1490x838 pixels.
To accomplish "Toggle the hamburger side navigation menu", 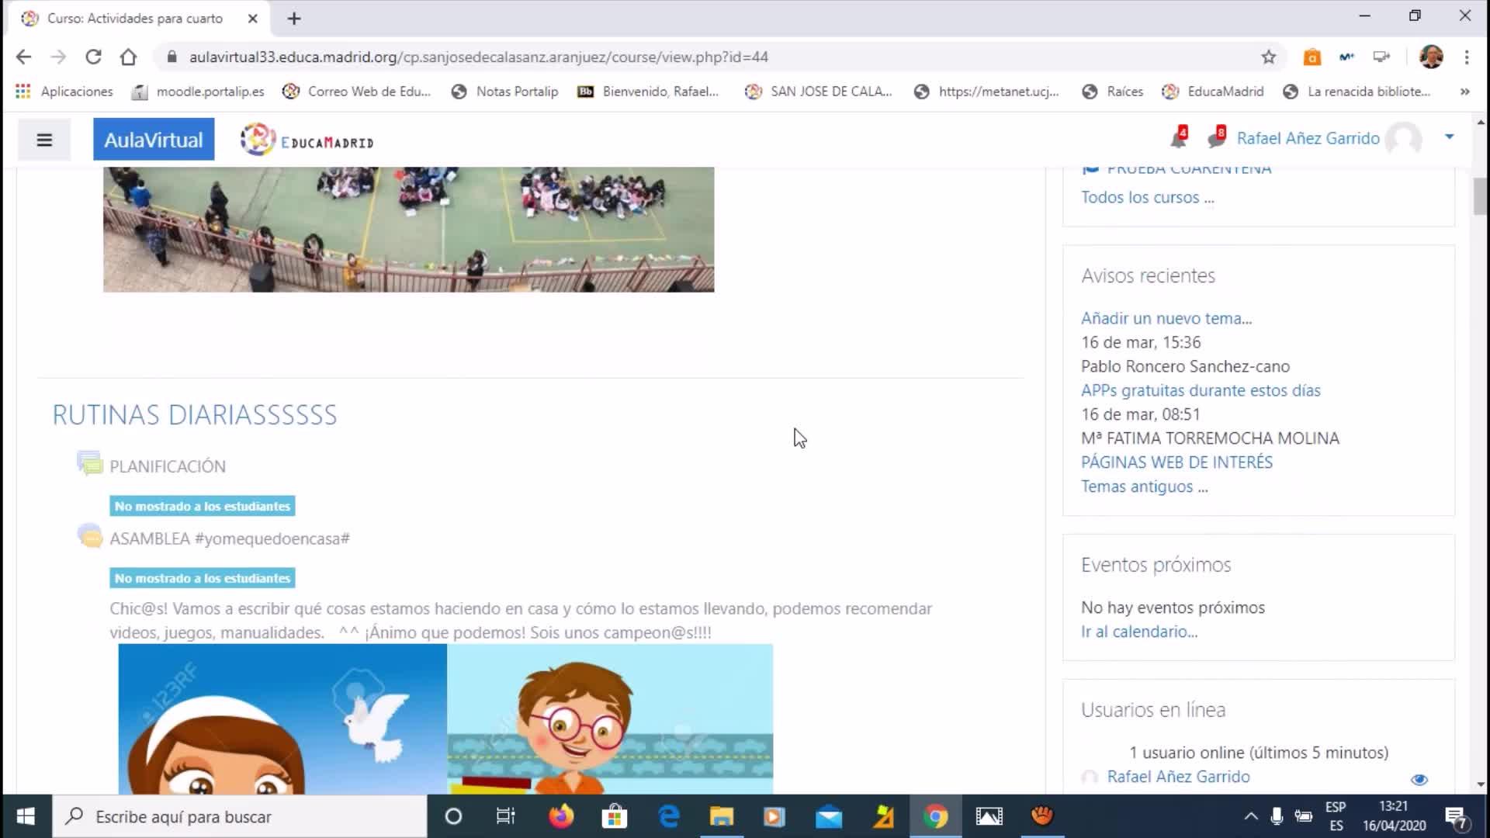I will point(44,140).
